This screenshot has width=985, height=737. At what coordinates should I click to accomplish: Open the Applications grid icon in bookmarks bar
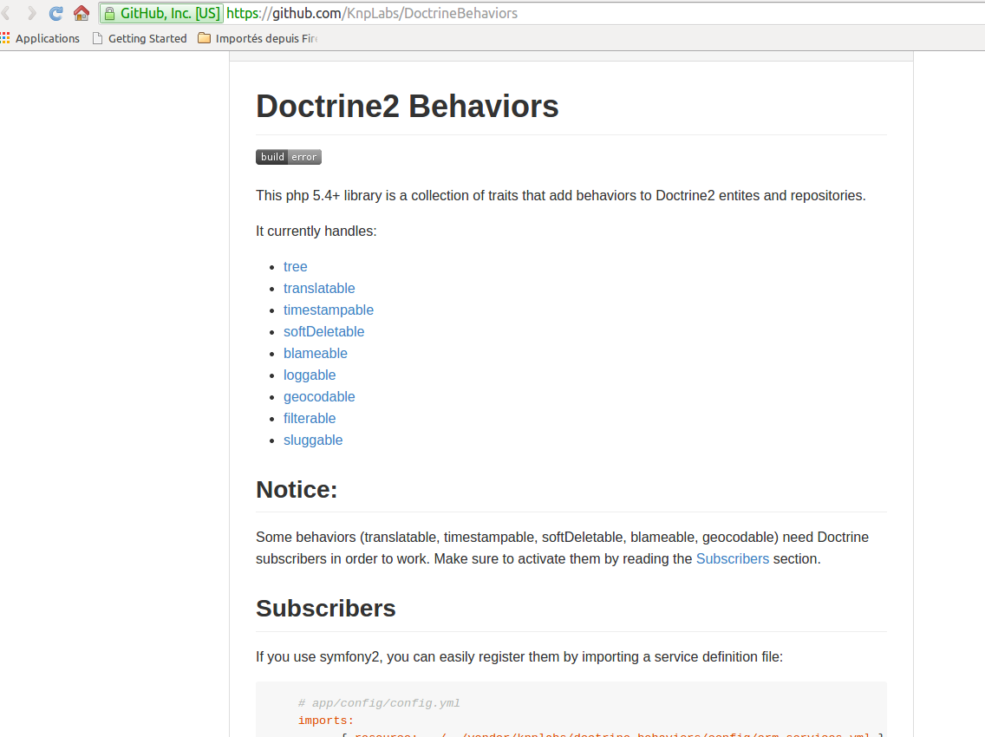[5, 38]
